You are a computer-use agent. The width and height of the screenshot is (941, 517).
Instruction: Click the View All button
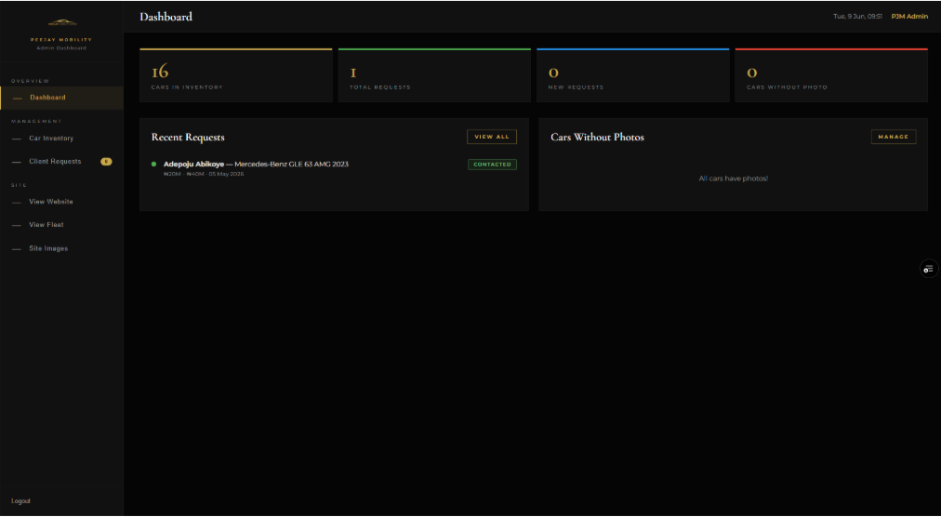[492, 137]
